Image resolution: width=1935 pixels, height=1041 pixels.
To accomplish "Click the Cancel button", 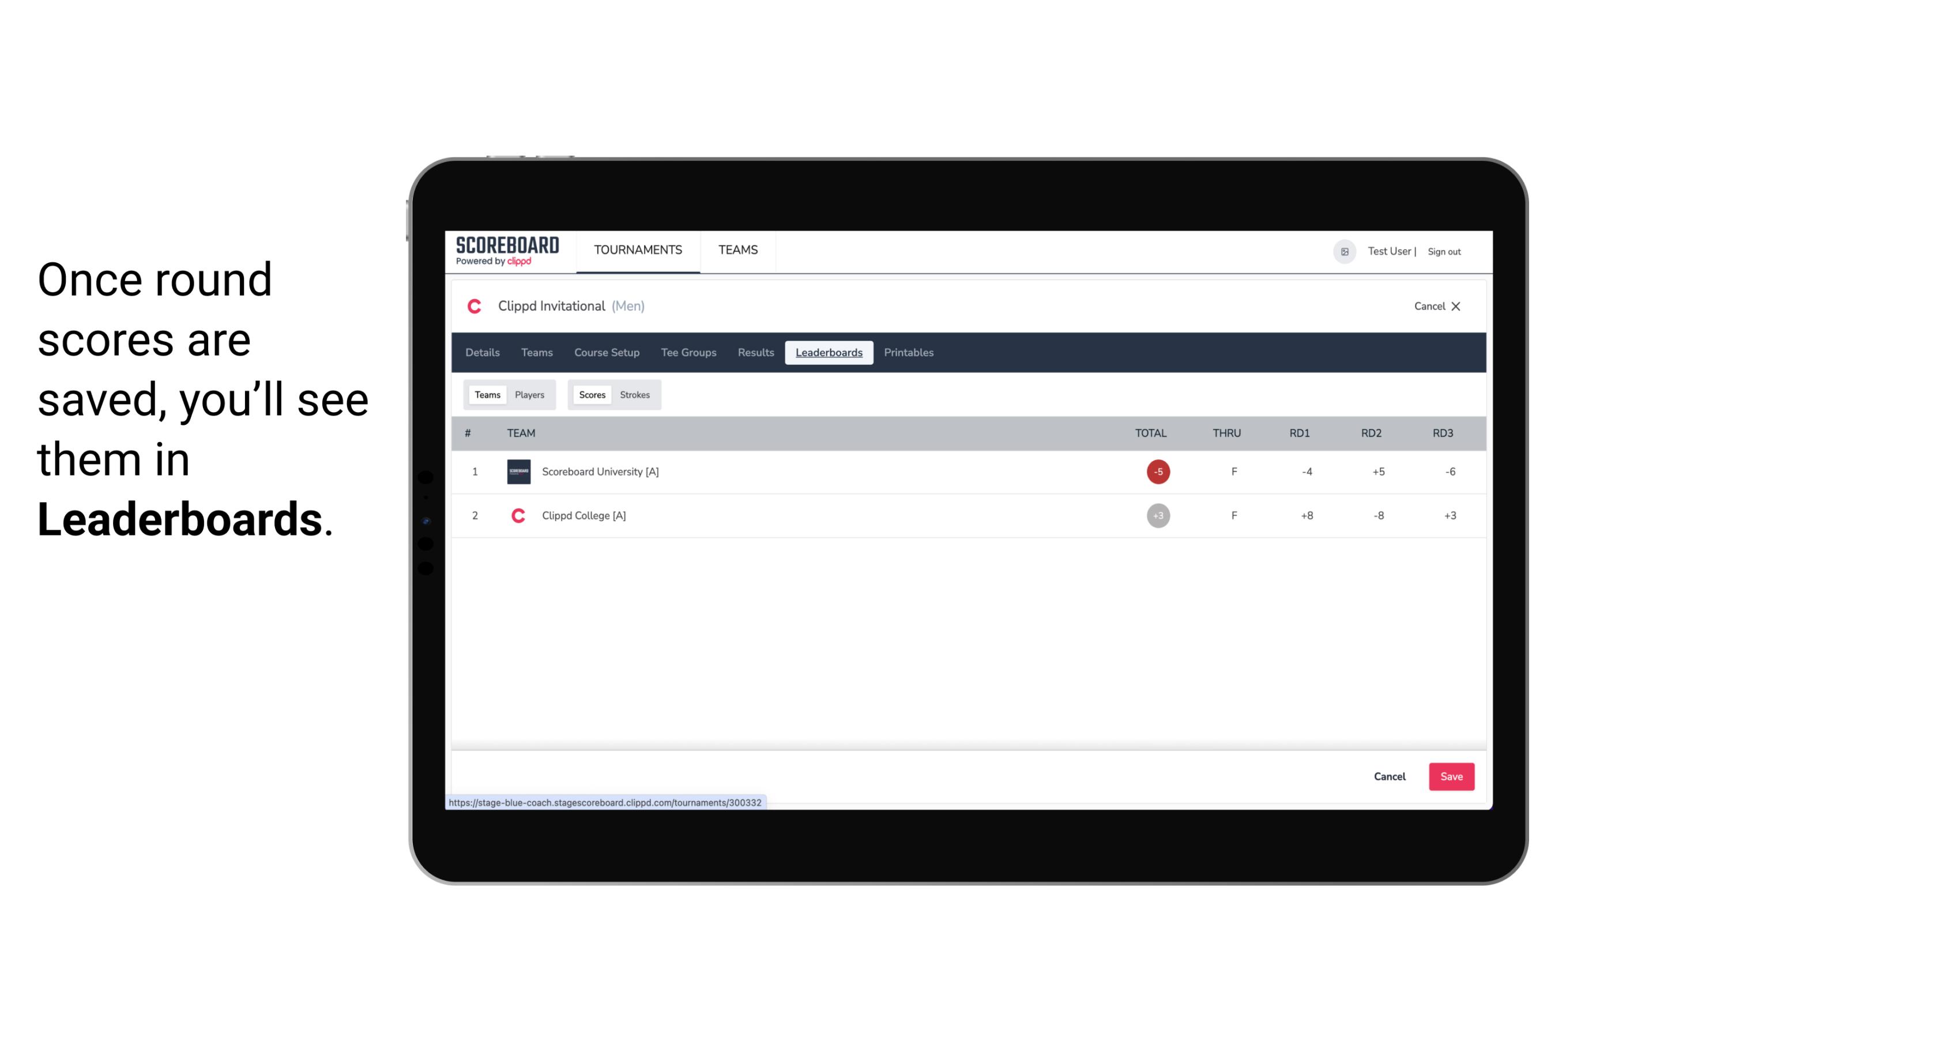I will click(1389, 776).
